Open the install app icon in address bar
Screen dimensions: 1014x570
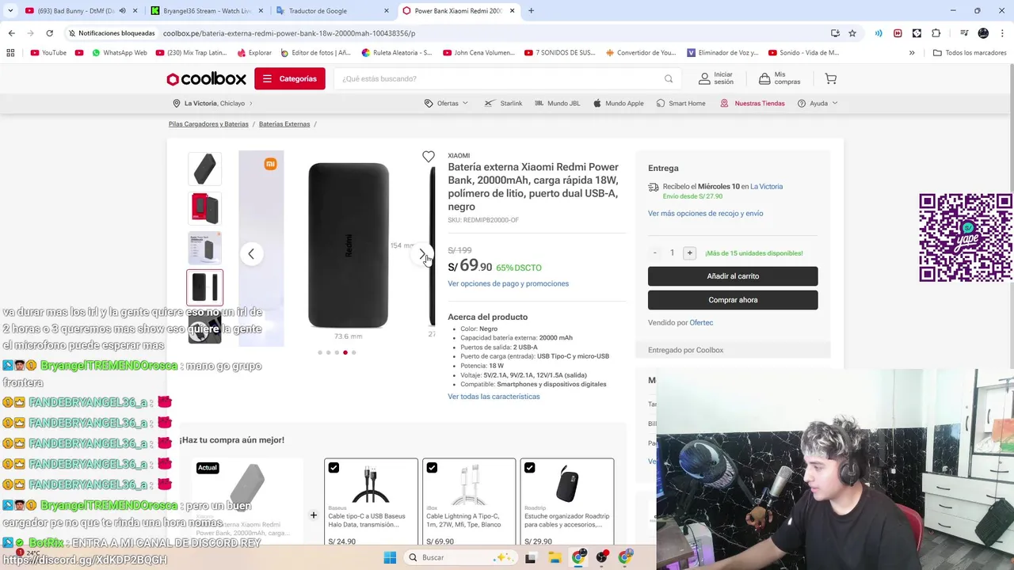coord(835,33)
